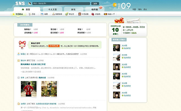The image size is (181, 111).
Task: Open the red number 7 jersey photo
Action: pos(29,89)
